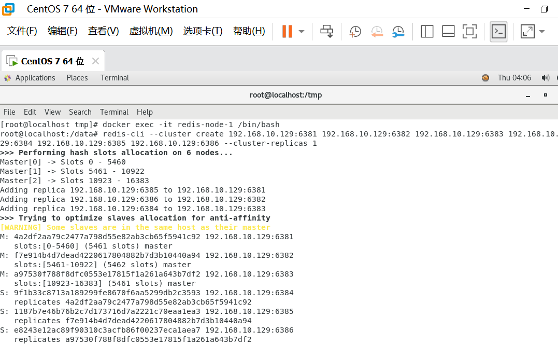Click the yellow [WARNING] slaves line
This screenshot has width=558, height=344.
click(135, 227)
